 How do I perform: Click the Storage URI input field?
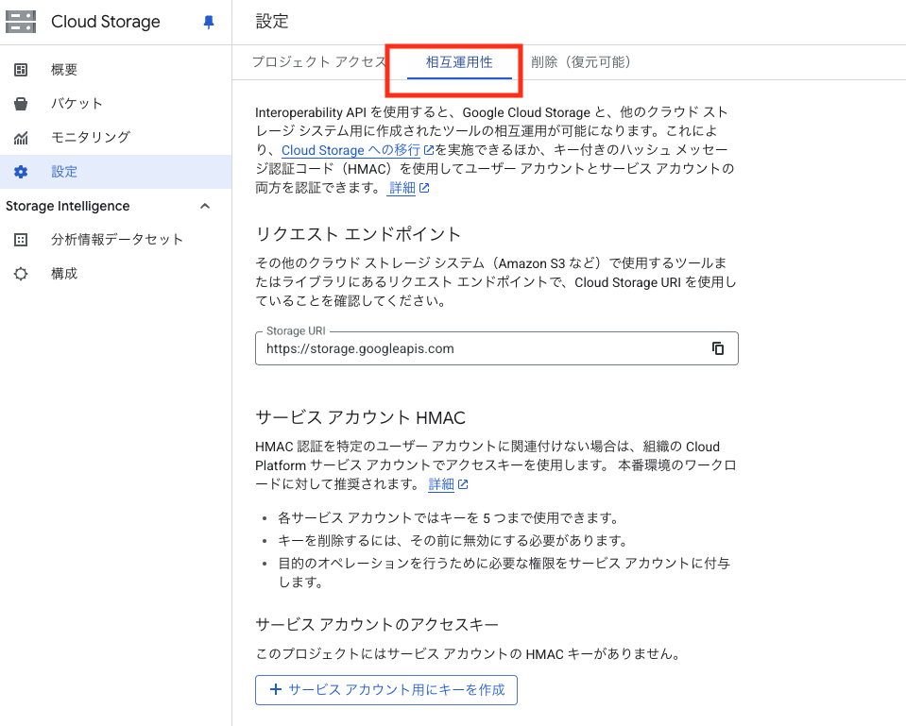point(496,348)
